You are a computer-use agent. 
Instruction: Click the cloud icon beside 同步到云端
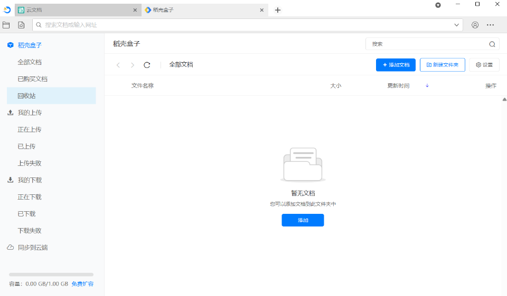coord(11,248)
